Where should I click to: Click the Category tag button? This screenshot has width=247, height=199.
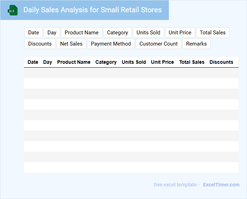tap(118, 33)
